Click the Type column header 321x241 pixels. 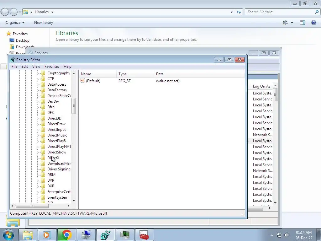(x=135, y=74)
